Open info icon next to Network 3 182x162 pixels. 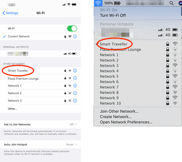point(75,100)
